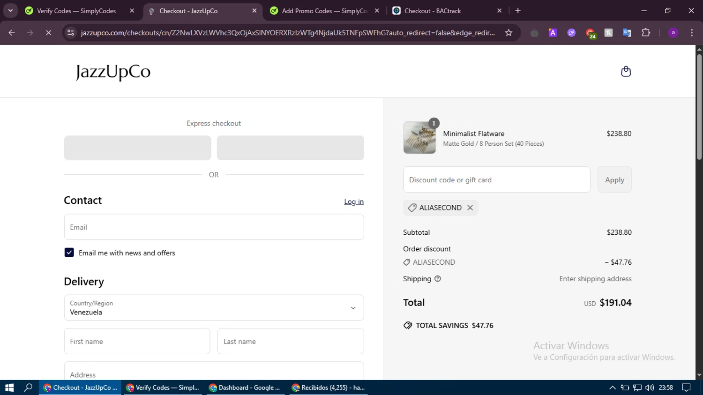Viewport: 703px width, 395px height.
Task: Open the shopping bag cart icon
Action: pyautogui.click(x=626, y=71)
